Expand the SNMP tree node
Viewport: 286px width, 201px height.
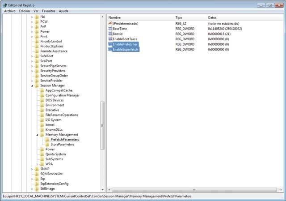(32, 169)
